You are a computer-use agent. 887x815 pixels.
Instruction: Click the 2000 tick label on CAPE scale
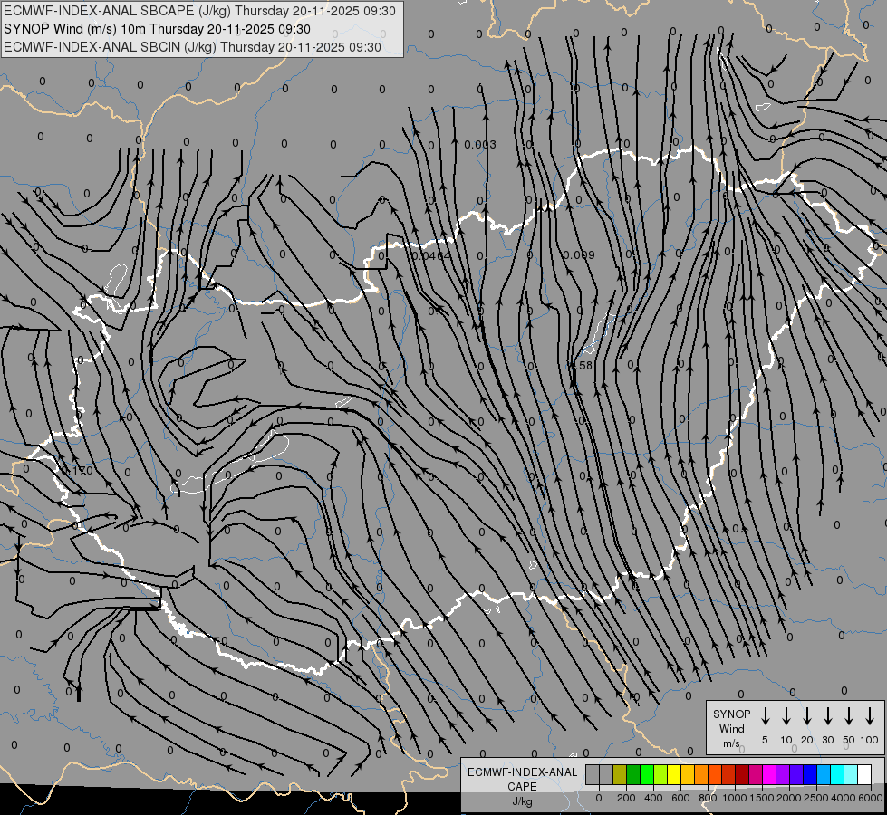tap(789, 798)
